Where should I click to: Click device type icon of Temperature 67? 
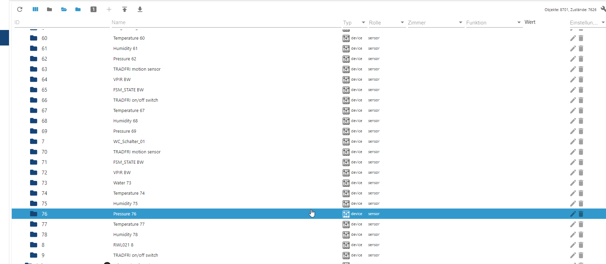346,110
